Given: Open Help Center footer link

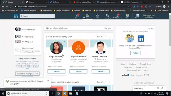Looking at the screenshot, I should pos(133,64).
